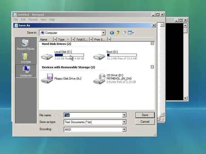Image resolution: width=206 pixels, height=154 pixels.
Task: Open Notepad Help menu
Action: [52, 20]
